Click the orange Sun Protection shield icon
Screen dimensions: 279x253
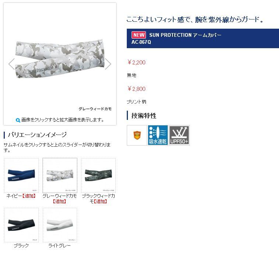(137, 135)
